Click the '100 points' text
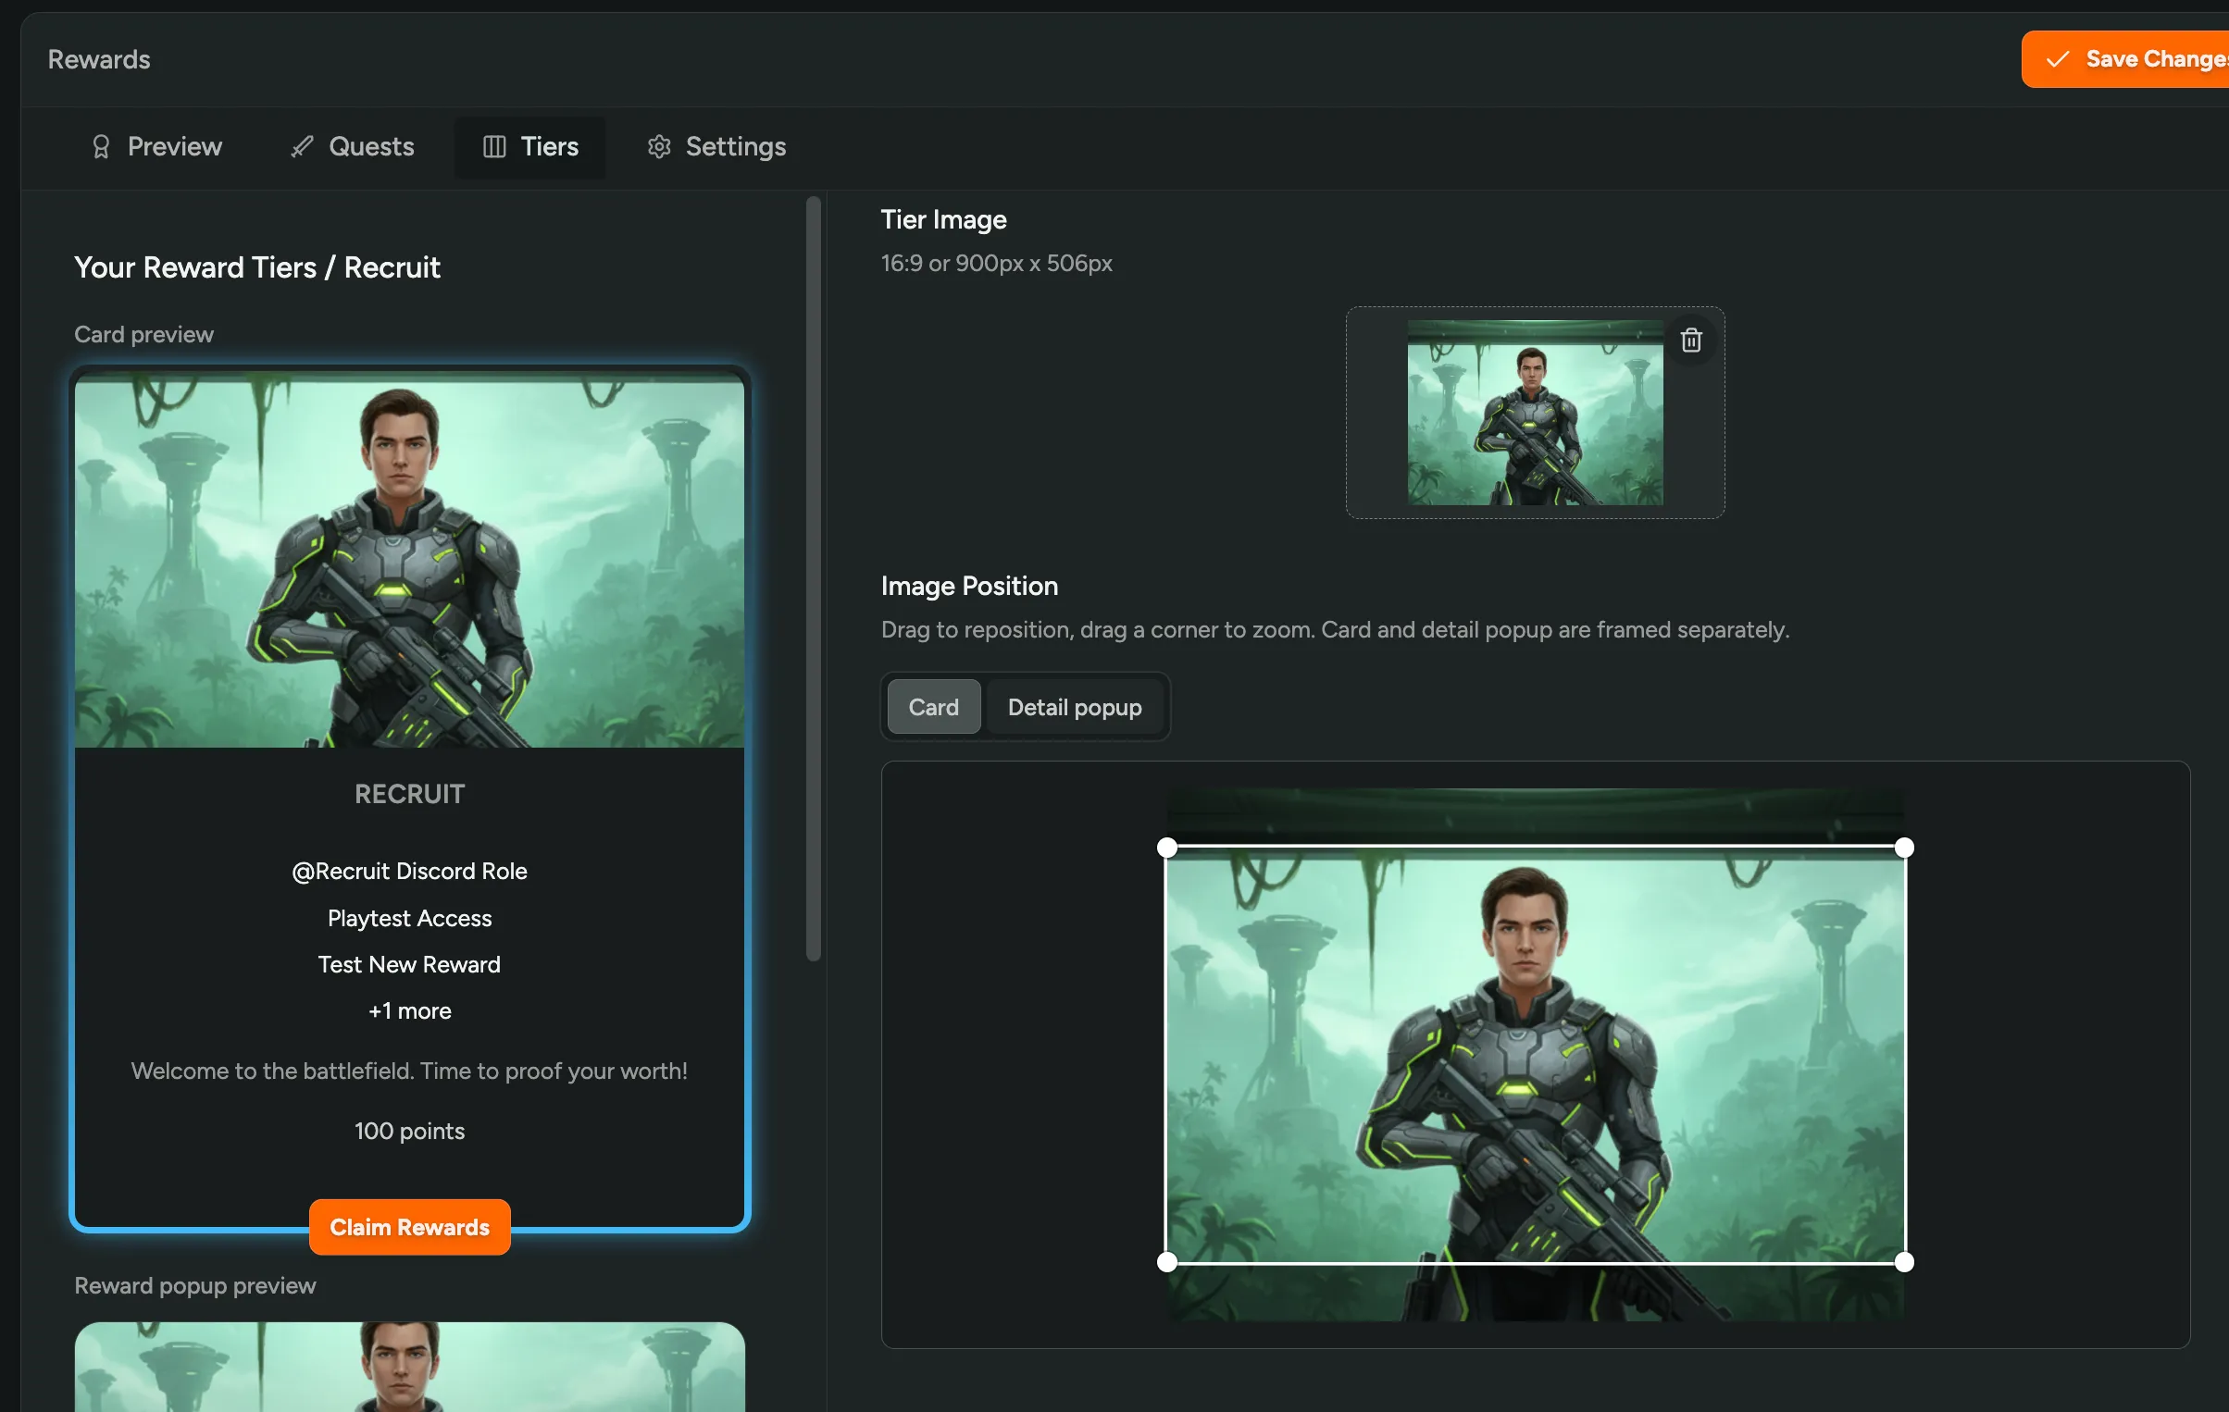 pyautogui.click(x=409, y=1131)
